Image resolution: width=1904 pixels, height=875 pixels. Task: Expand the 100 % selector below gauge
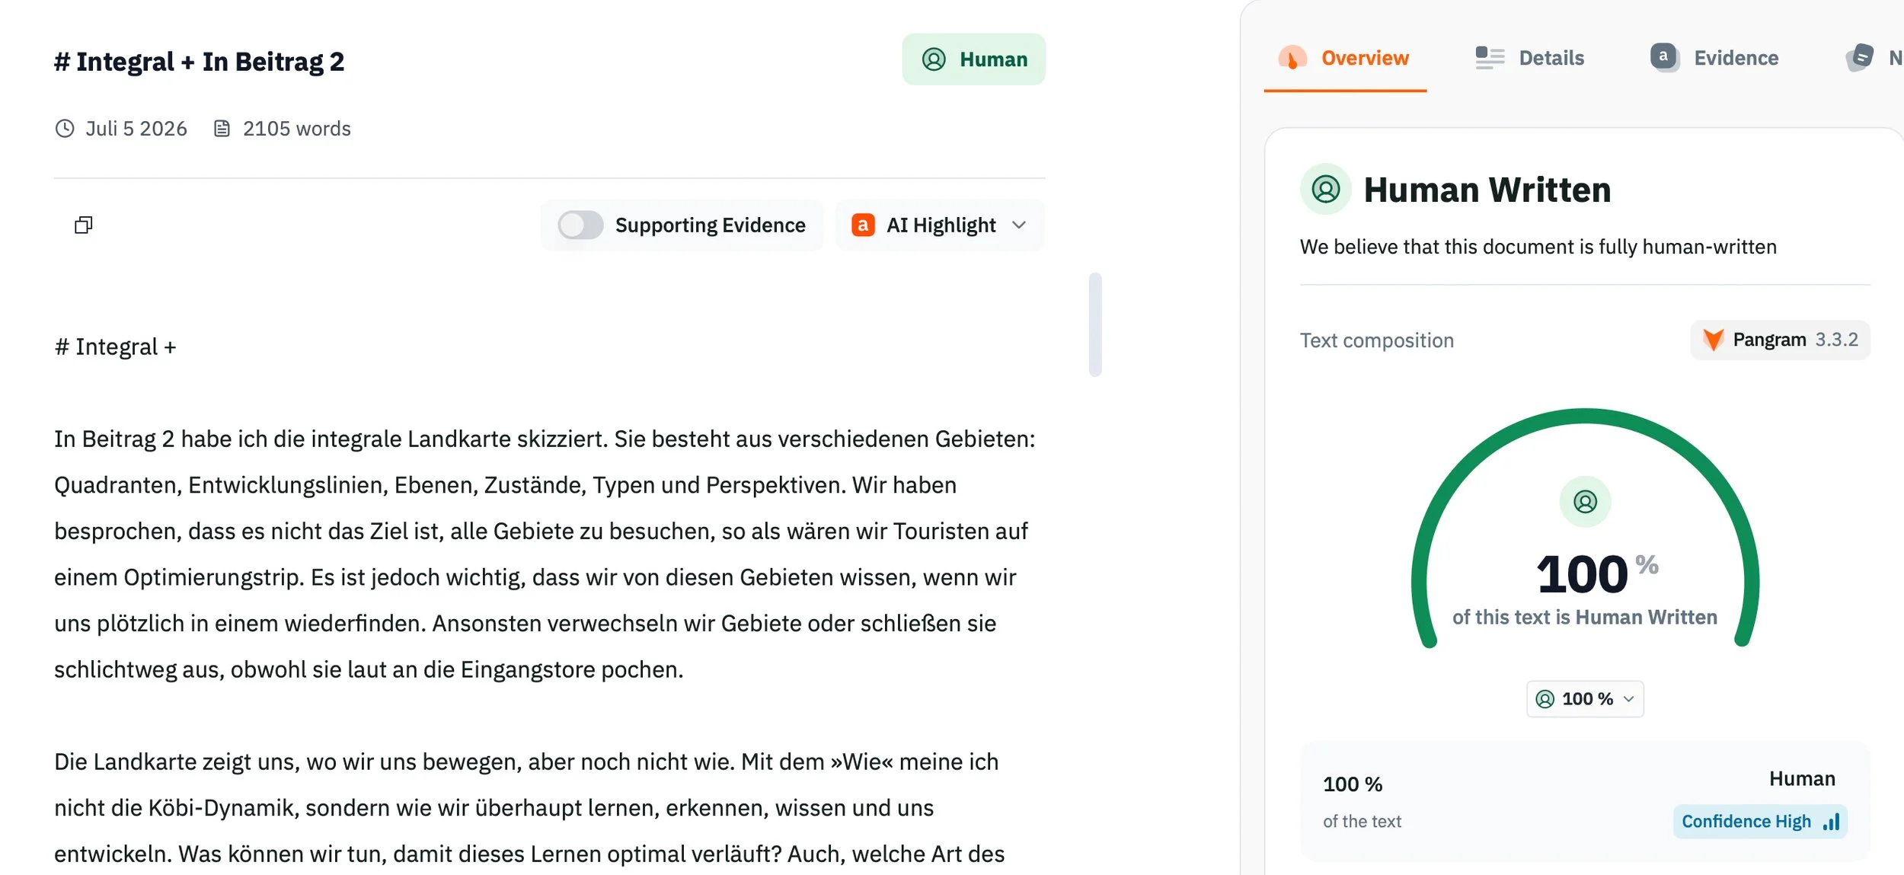(x=1585, y=699)
